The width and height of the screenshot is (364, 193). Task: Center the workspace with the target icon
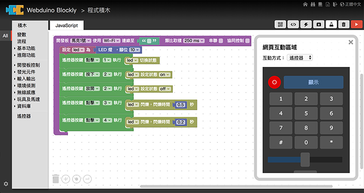pos(77,179)
